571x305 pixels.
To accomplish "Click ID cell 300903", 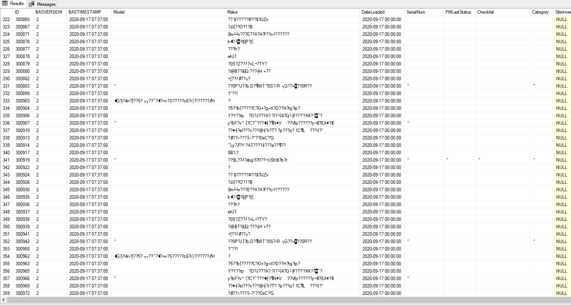I will pyautogui.click(x=23, y=101).
